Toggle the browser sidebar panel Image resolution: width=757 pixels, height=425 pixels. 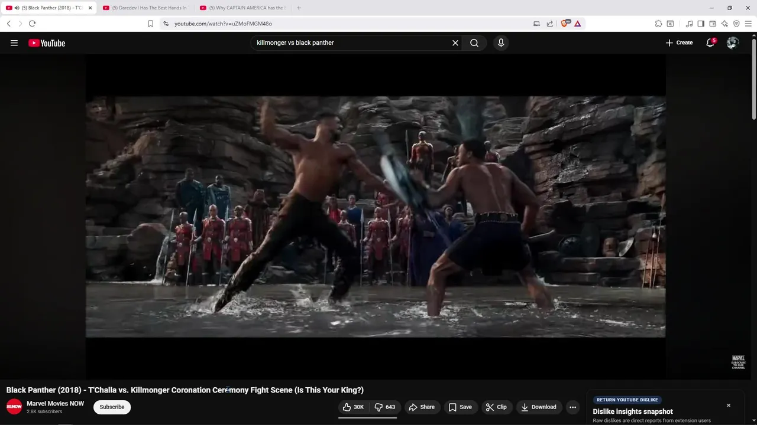[701, 24]
